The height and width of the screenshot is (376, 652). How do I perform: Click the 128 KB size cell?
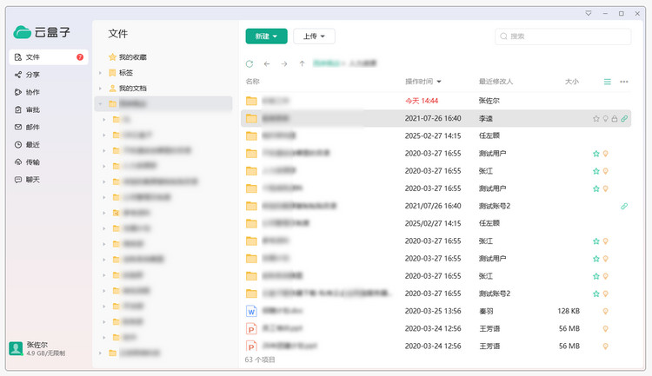coord(569,311)
